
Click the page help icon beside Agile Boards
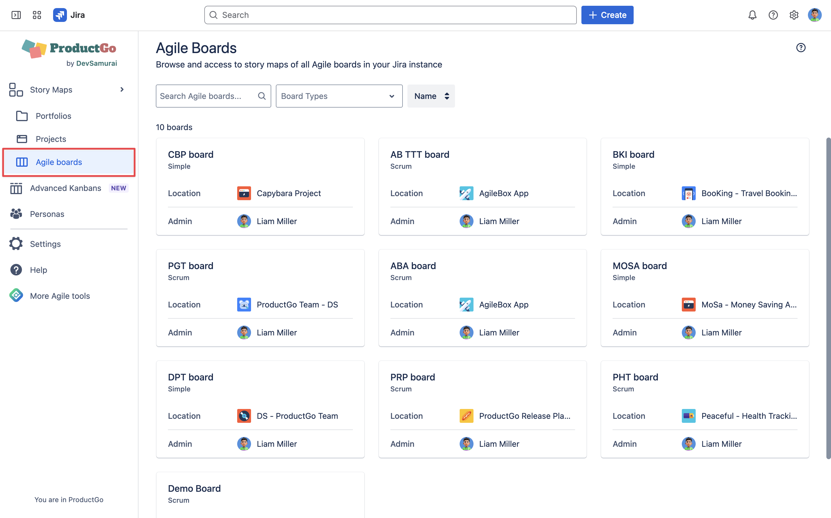(800, 48)
